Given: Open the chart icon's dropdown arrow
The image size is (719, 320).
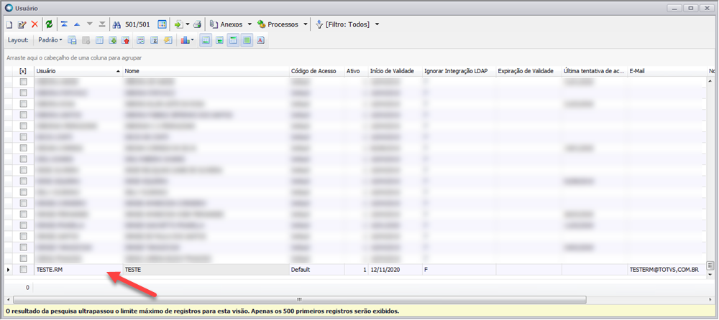Looking at the screenshot, I should tap(193, 40).
